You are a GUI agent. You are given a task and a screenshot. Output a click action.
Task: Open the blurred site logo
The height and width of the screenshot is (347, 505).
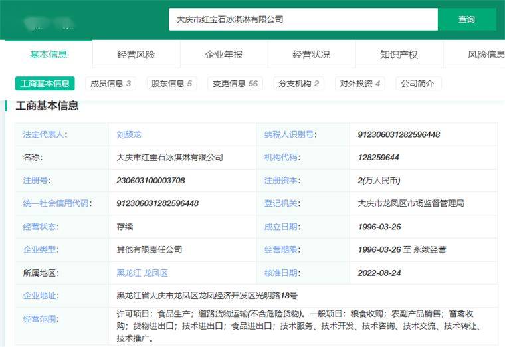click(x=49, y=23)
